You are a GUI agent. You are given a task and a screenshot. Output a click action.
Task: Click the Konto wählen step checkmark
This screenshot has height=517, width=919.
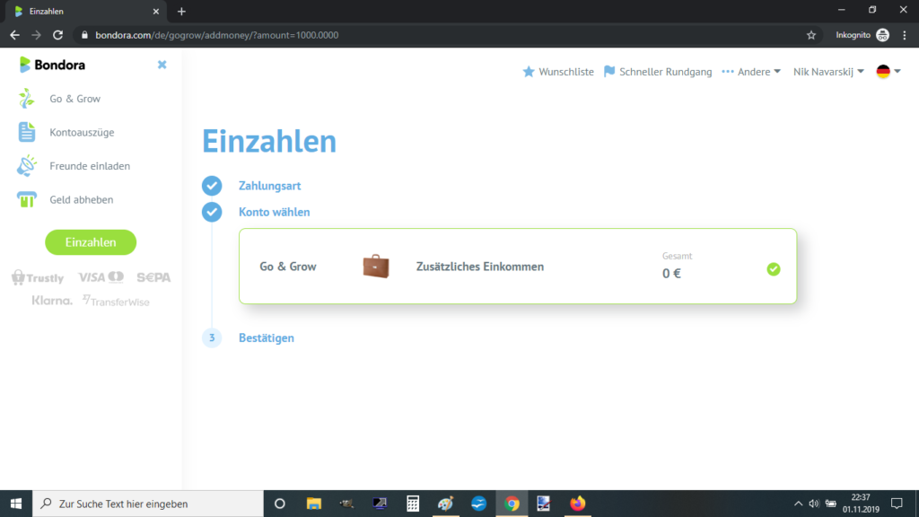[212, 212]
